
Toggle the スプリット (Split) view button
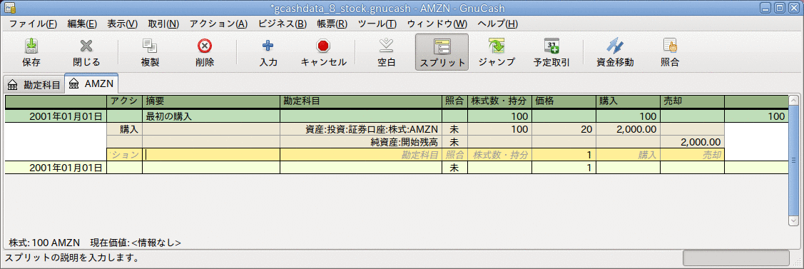(x=442, y=52)
